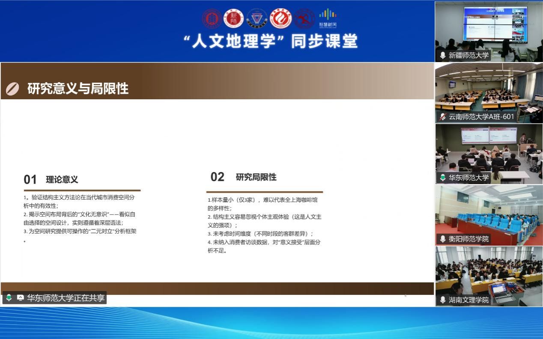Click the 智慧树网 colored bars logo
The height and width of the screenshot is (339, 543).
328,18
